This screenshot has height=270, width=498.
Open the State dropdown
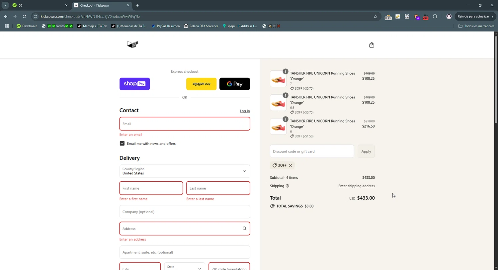(x=185, y=266)
